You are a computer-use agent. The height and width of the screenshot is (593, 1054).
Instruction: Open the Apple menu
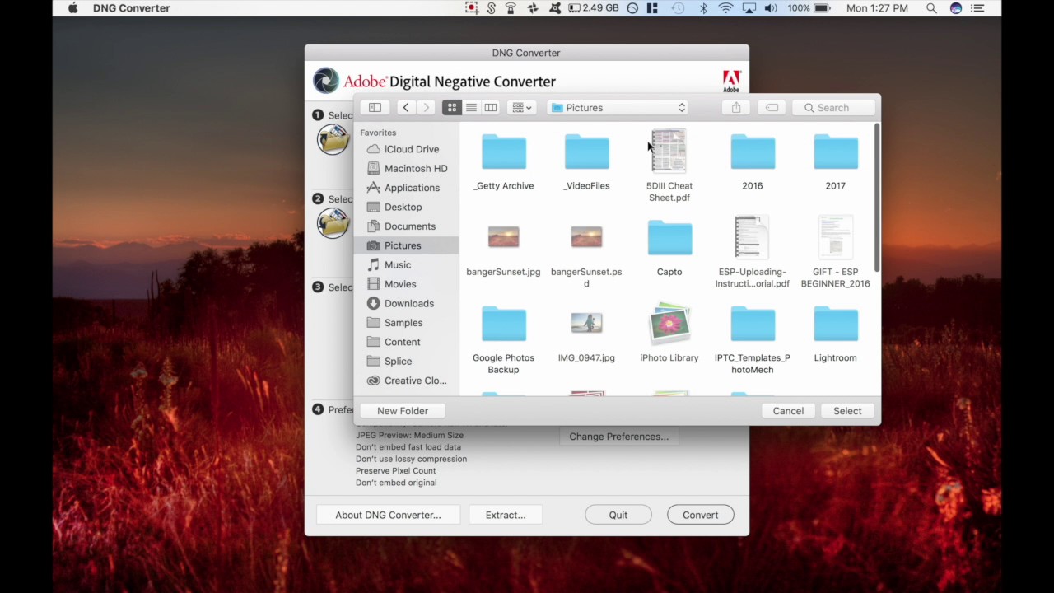(72, 8)
